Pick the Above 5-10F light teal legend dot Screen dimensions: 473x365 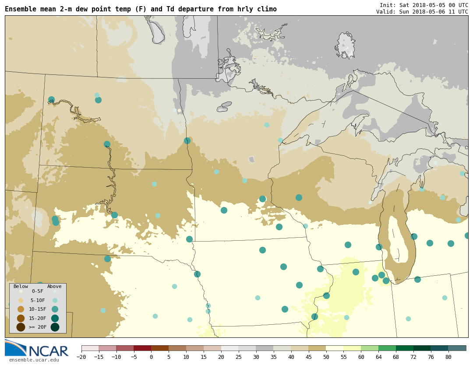pos(55,300)
